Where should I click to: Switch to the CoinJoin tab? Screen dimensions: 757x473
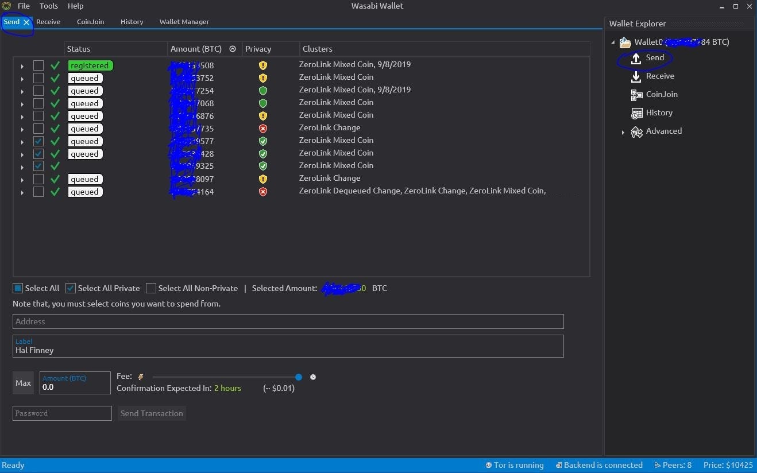click(x=91, y=22)
